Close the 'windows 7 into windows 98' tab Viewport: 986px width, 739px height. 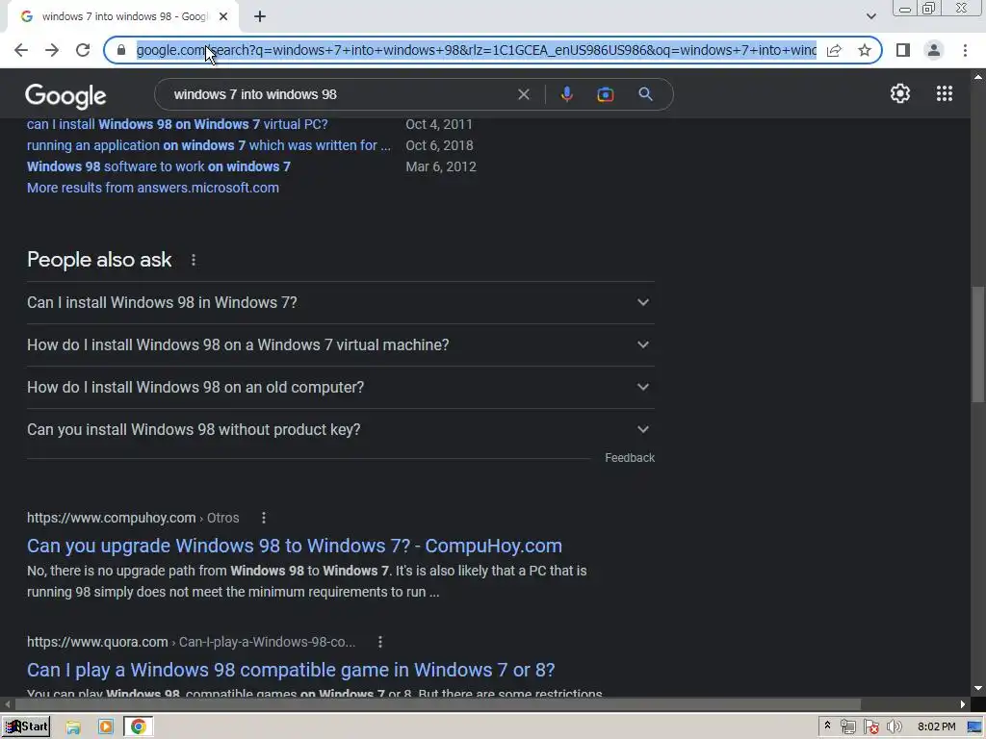pyautogui.click(x=223, y=17)
